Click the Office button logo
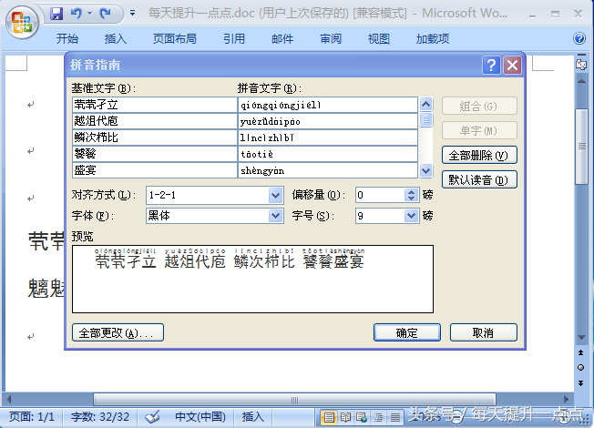 pyautogui.click(x=22, y=22)
